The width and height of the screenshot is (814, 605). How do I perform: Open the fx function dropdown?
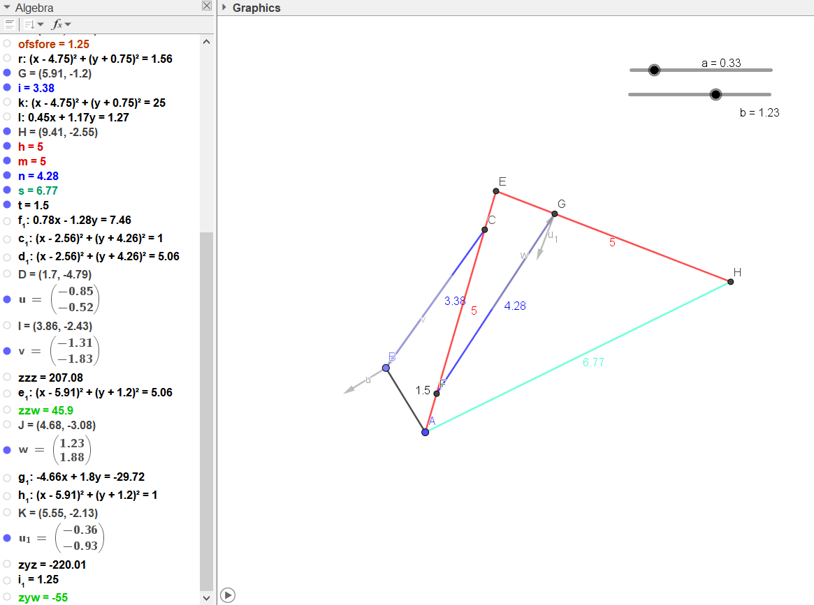tap(61, 24)
